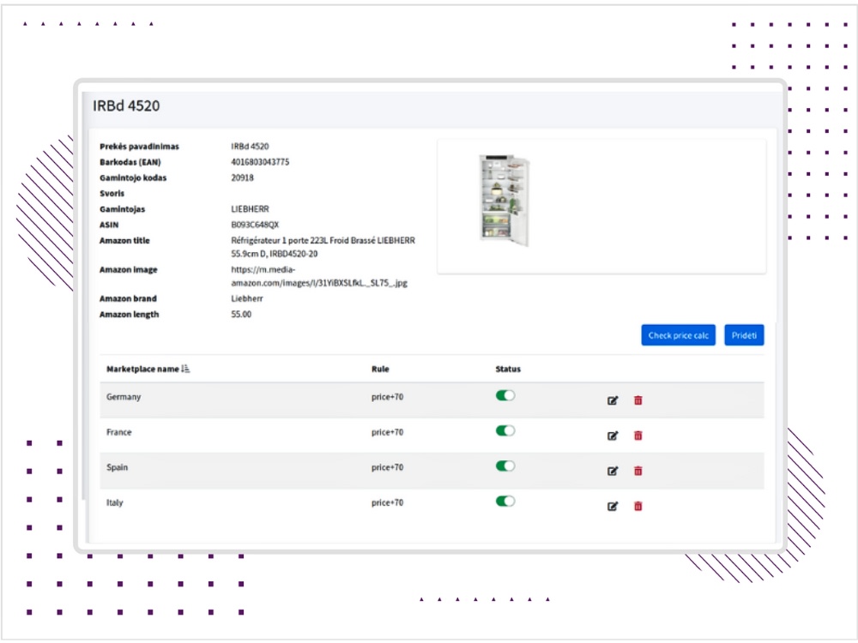
Task: Click the price+70 rule for Italy
Action: click(x=388, y=502)
